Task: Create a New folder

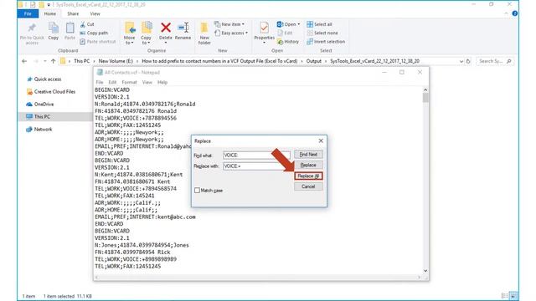Action: pyautogui.click(x=204, y=33)
